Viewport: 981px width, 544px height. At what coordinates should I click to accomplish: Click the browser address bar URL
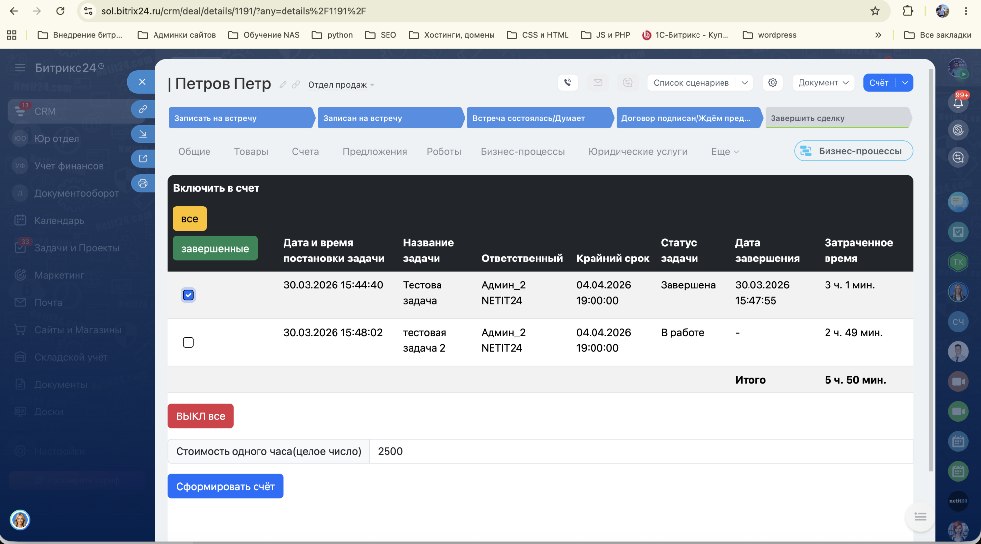(x=234, y=11)
